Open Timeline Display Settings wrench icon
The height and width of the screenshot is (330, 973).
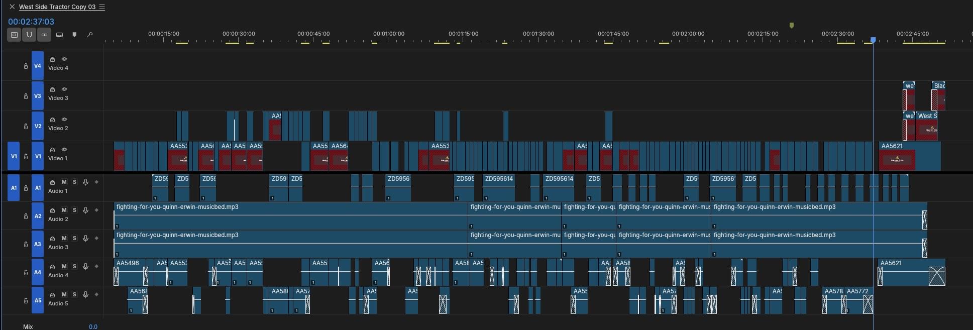(90, 35)
